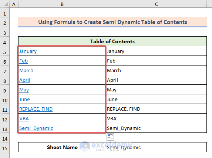Viewport: 212px width, 158px height.
Task: Follow the Feb hyperlink
Action: (x=24, y=61)
